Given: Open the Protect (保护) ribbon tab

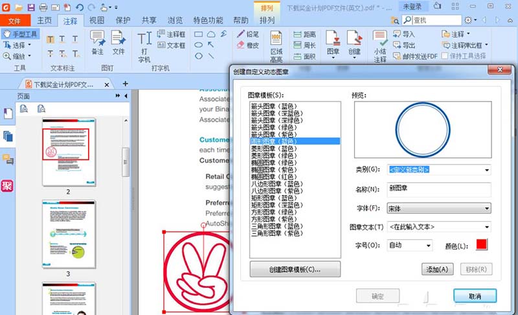Looking at the screenshot, I should [122, 20].
